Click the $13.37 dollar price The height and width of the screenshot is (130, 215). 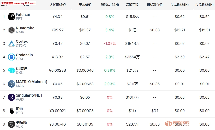[85, 30]
